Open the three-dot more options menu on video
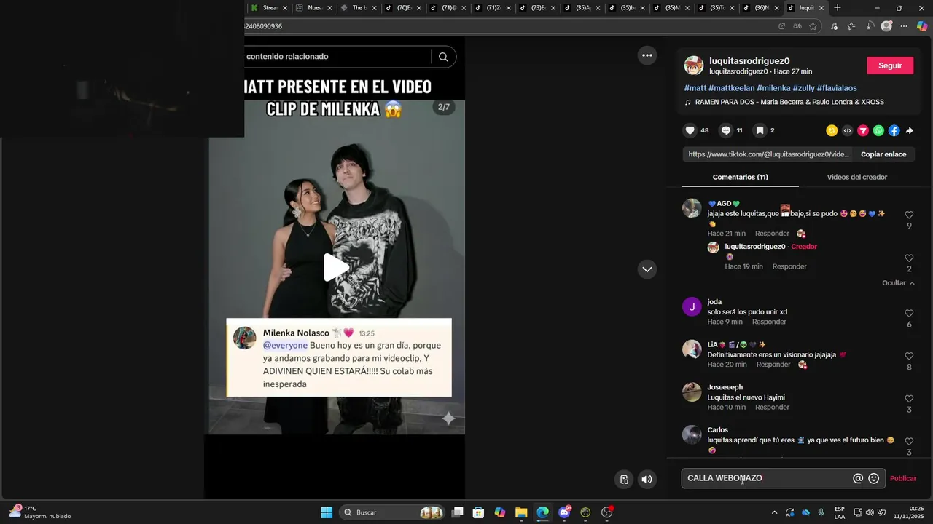This screenshot has width=933, height=524. [647, 55]
